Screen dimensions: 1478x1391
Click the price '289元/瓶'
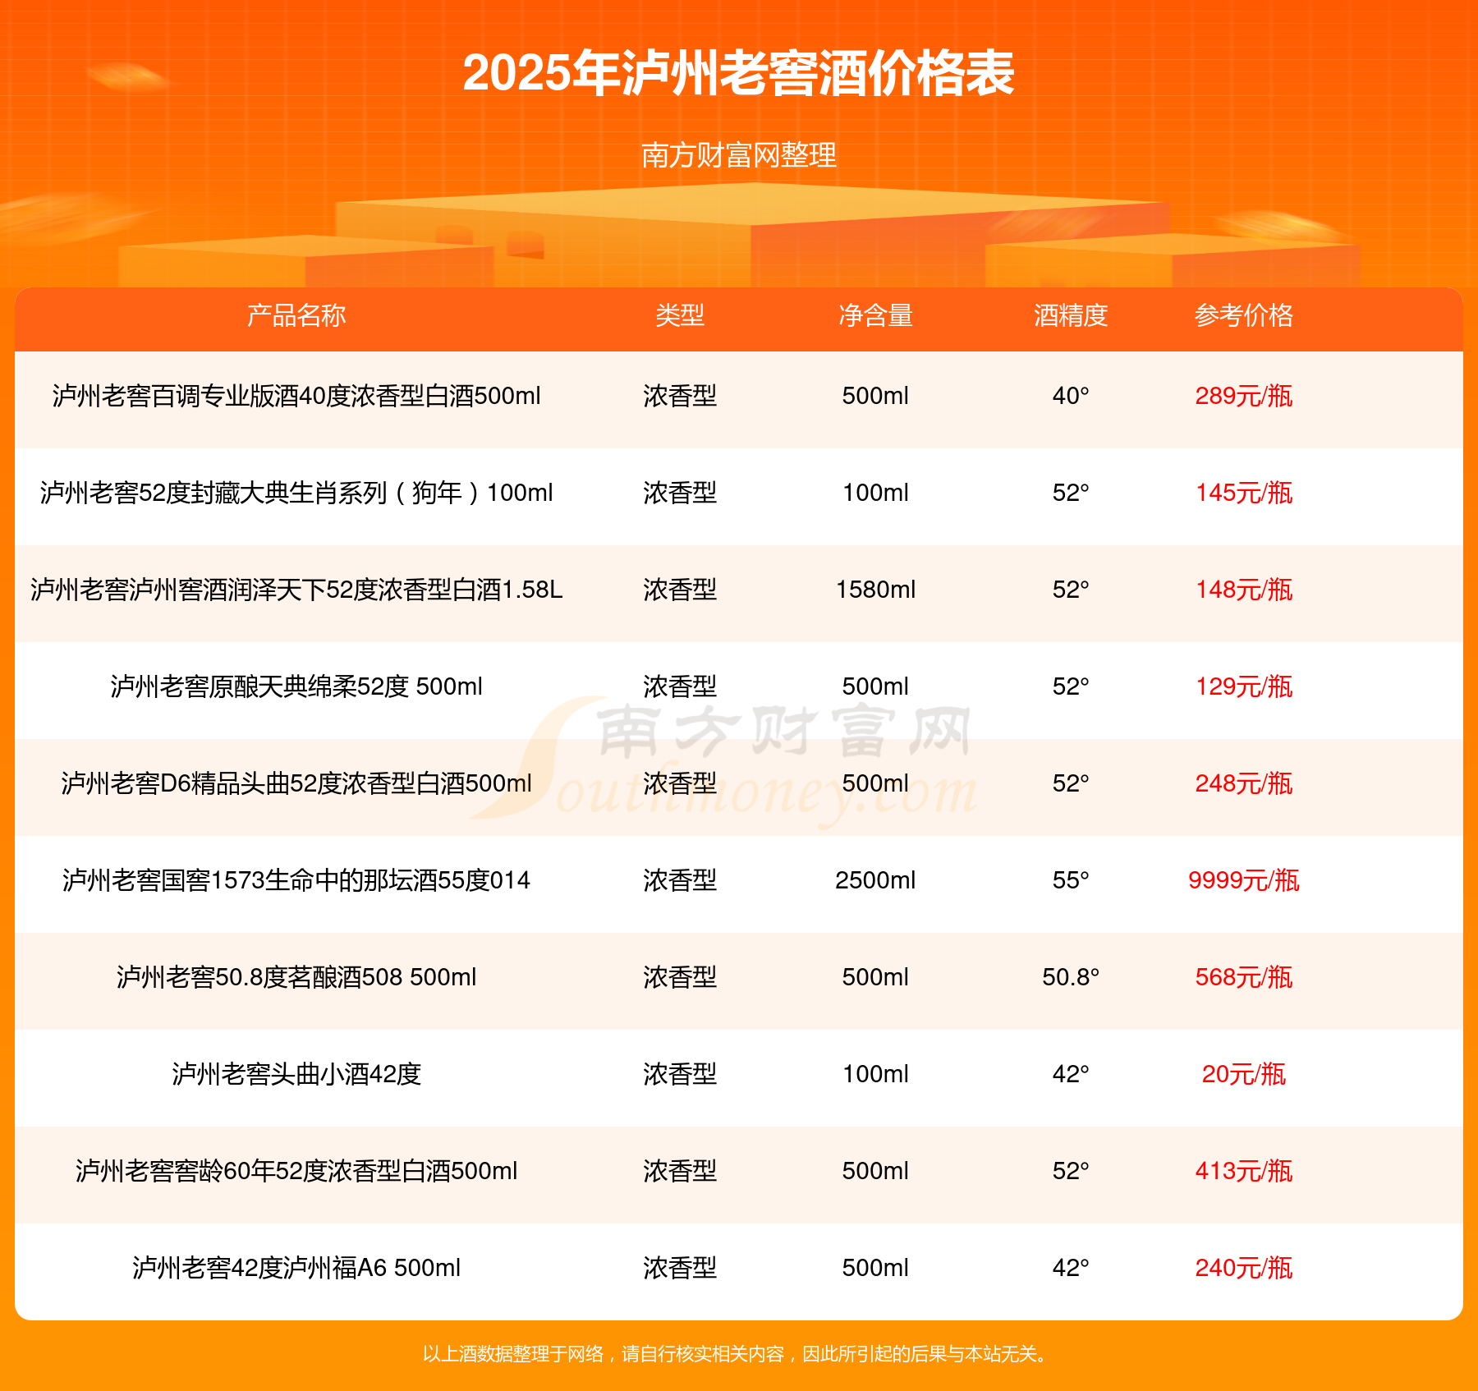pyautogui.click(x=1244, y=396)
